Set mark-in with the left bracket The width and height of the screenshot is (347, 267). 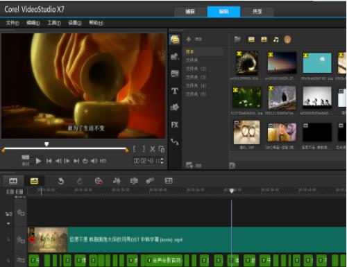click(x=135, y=149)
